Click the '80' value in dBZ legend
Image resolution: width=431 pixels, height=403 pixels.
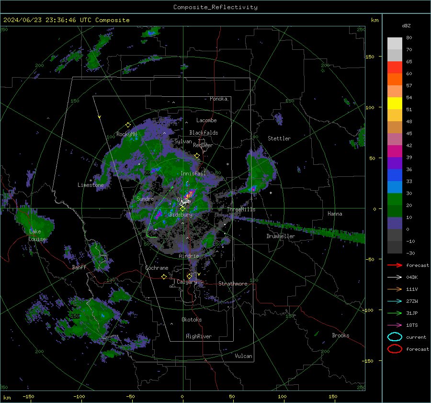pyautogui.click(x=409, y=38)
